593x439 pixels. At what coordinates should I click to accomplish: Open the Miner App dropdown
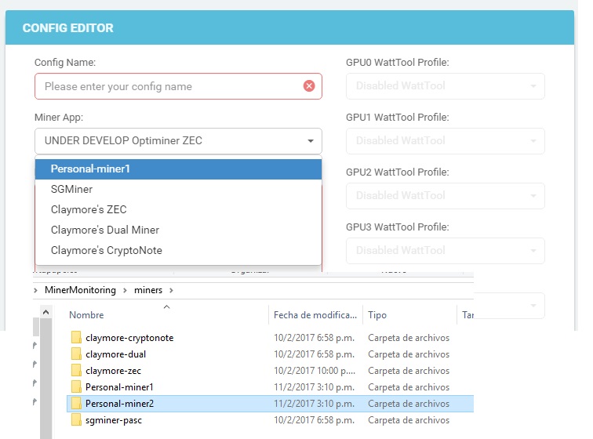pyautogui.click(x=178, y=141)
